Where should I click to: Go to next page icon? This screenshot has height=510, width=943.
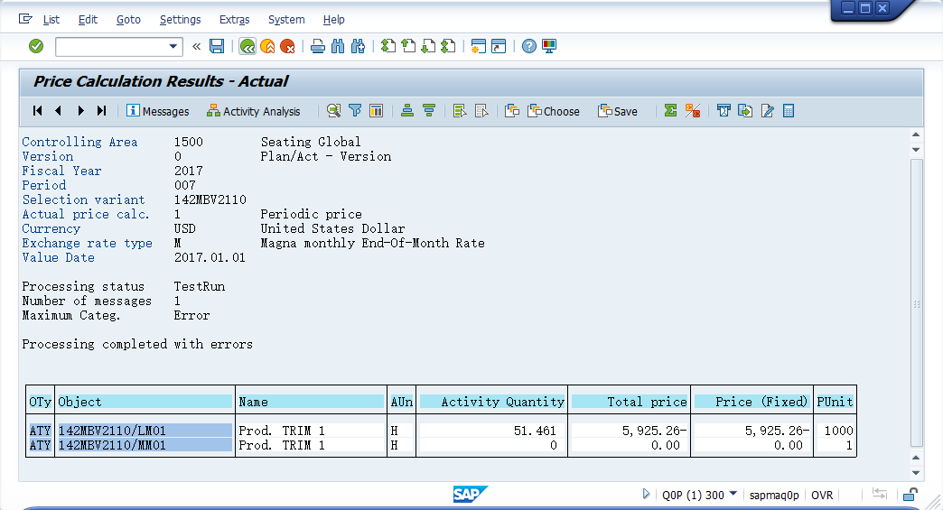(x=428, y=46)
